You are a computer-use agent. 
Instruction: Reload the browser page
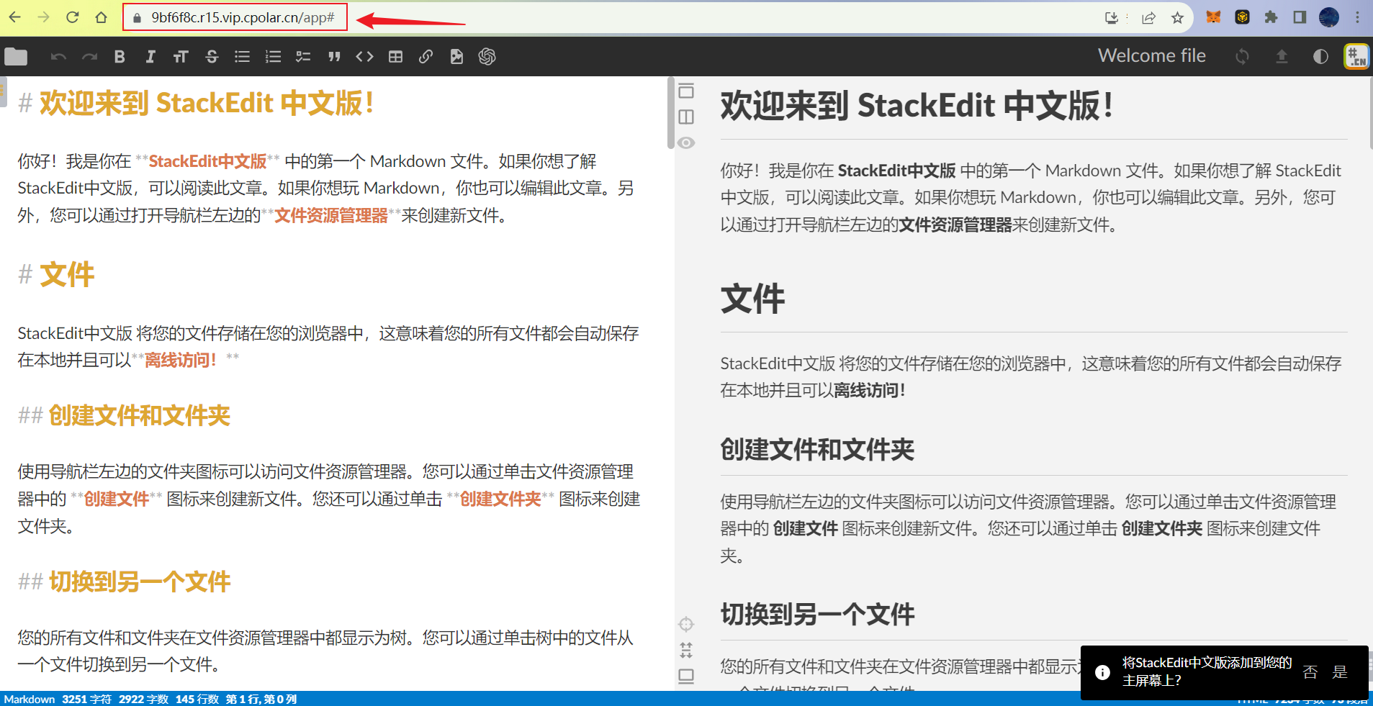72,17
